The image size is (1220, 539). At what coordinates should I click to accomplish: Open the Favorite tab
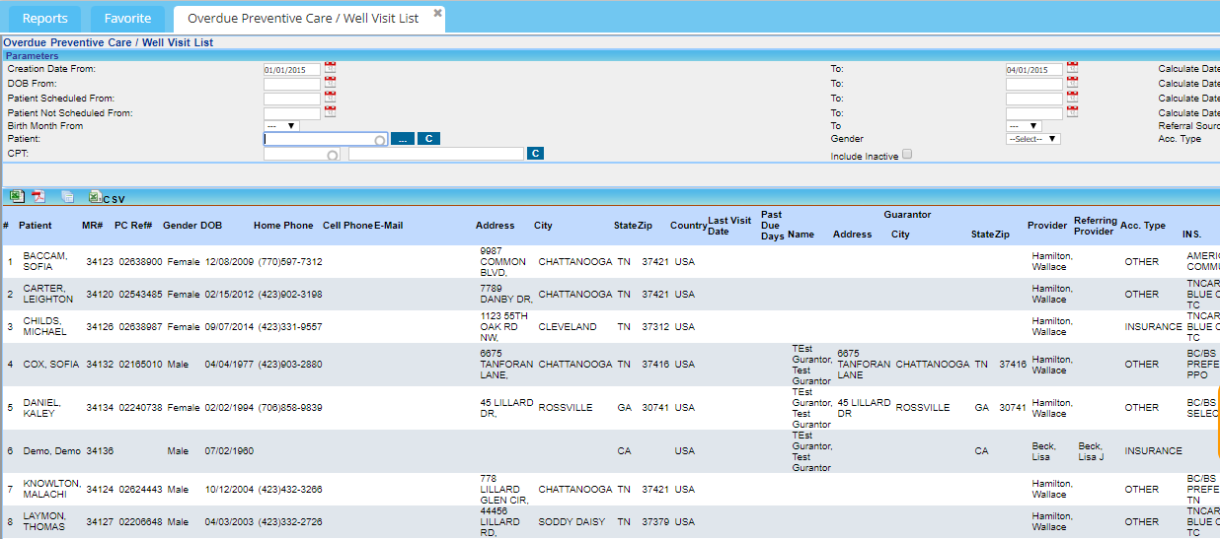(127, 19)
